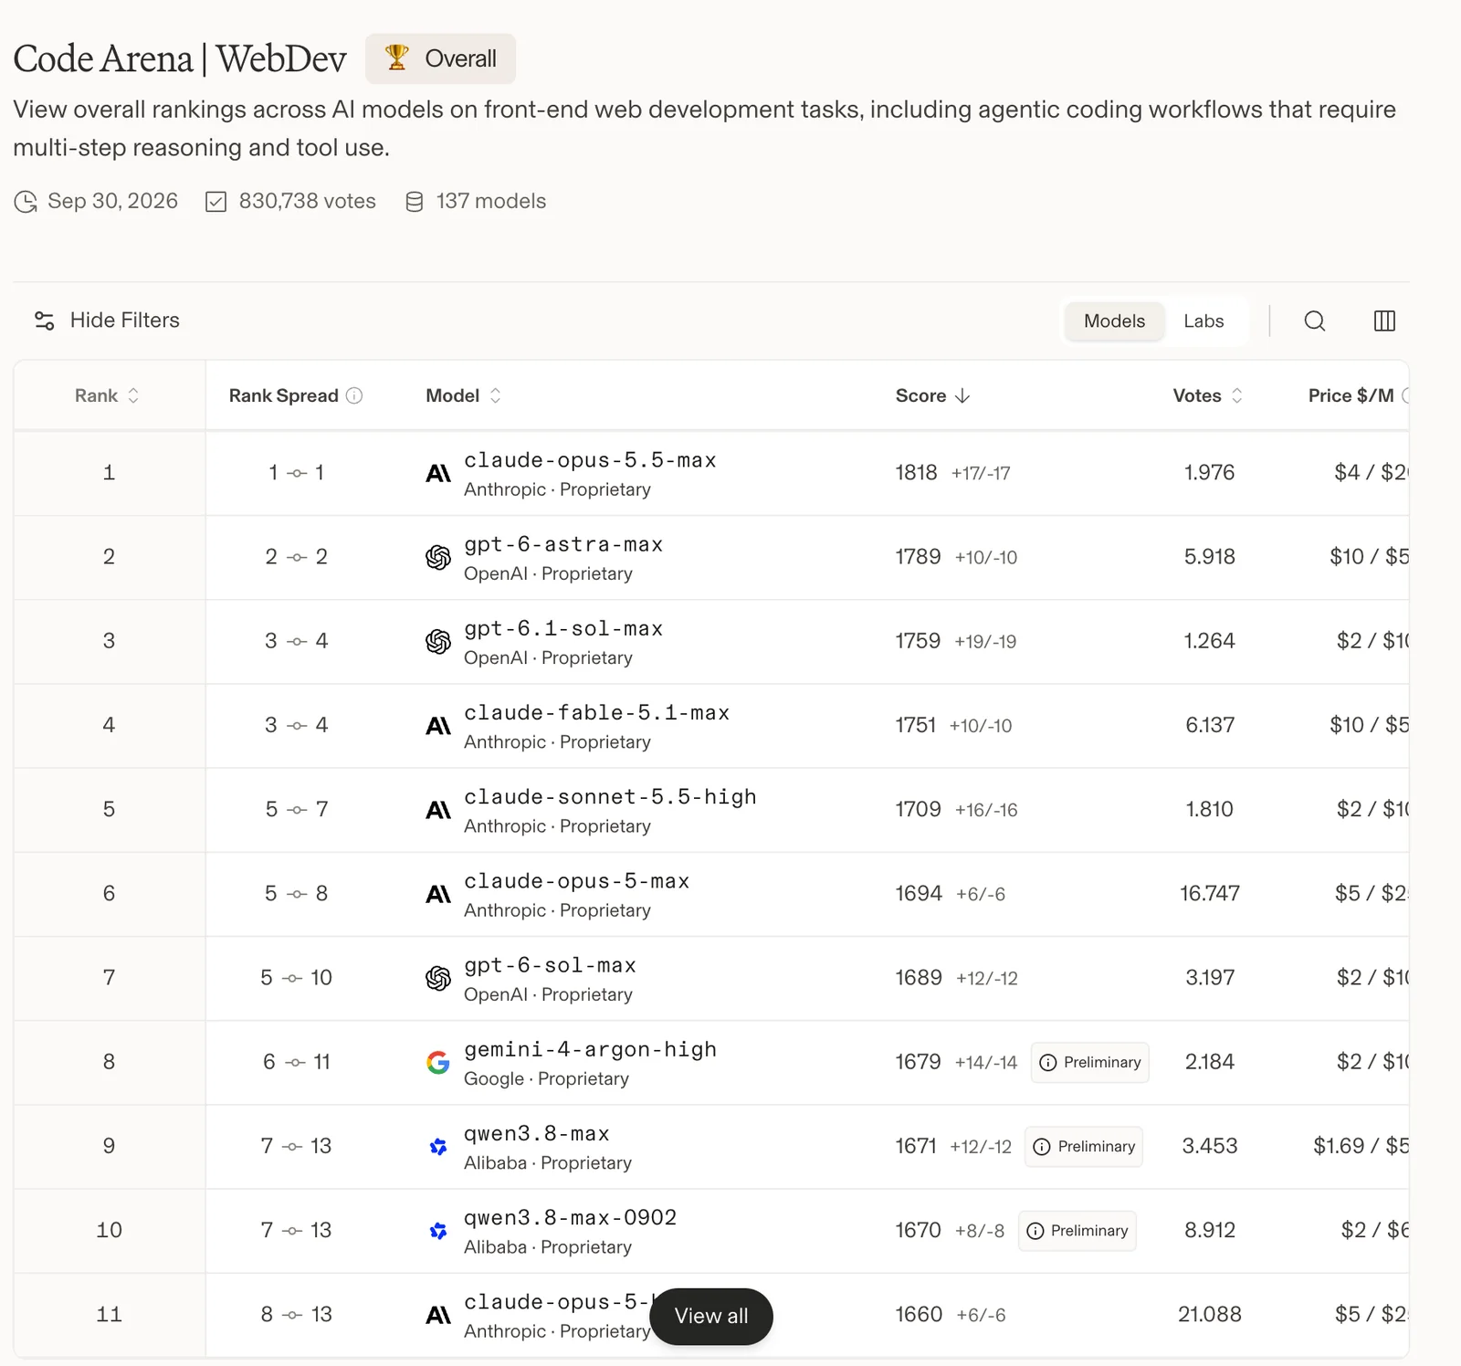Click the OpenAI logo for gpt-6-sol-max
Viewport: 1461px width, 1366px height.
click(438, 978)
